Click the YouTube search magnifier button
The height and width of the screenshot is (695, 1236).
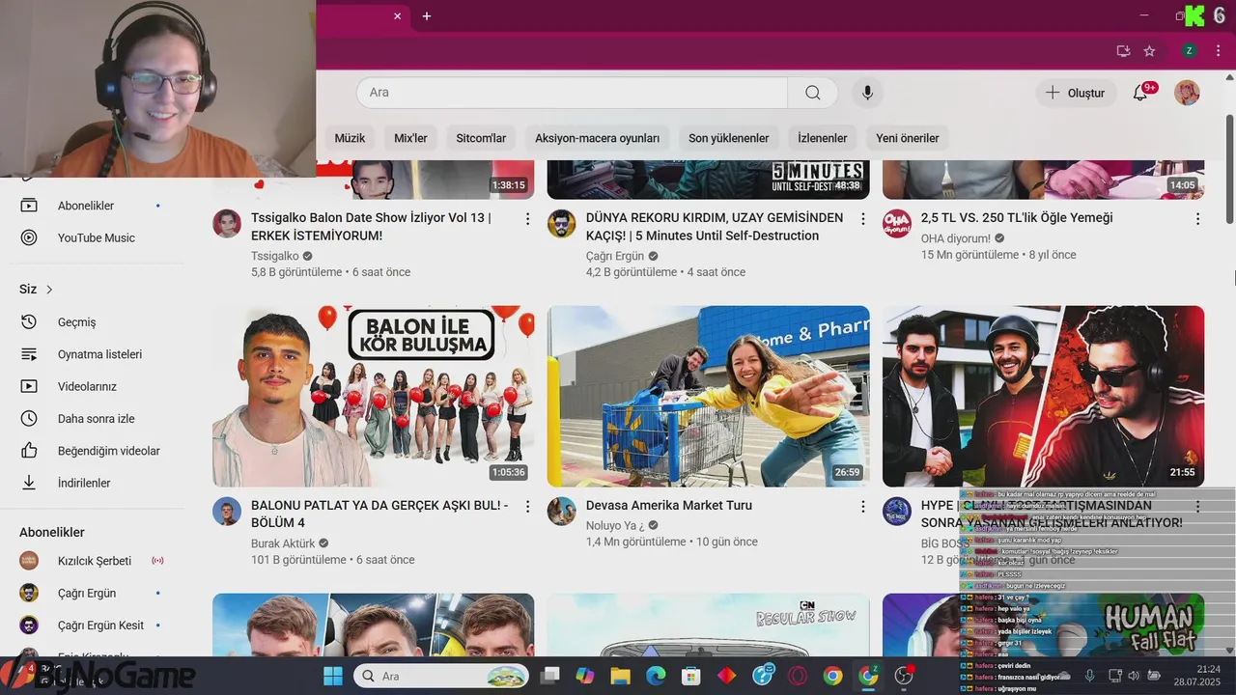point(813,93)
